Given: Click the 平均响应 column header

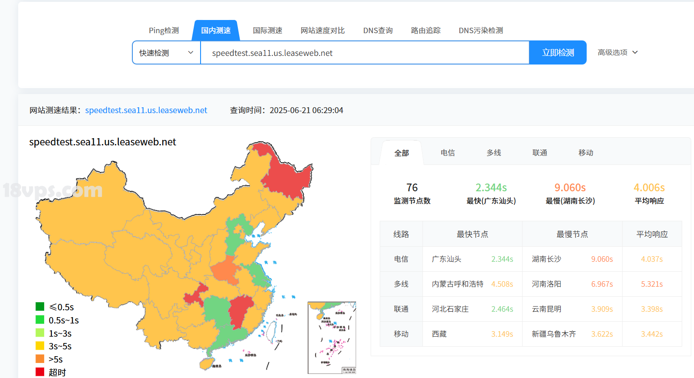Looking at the screenshot, I should (652, 234).
